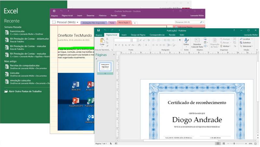Click Exercícios.xlsx file icon in Excel

click(7, 32)
